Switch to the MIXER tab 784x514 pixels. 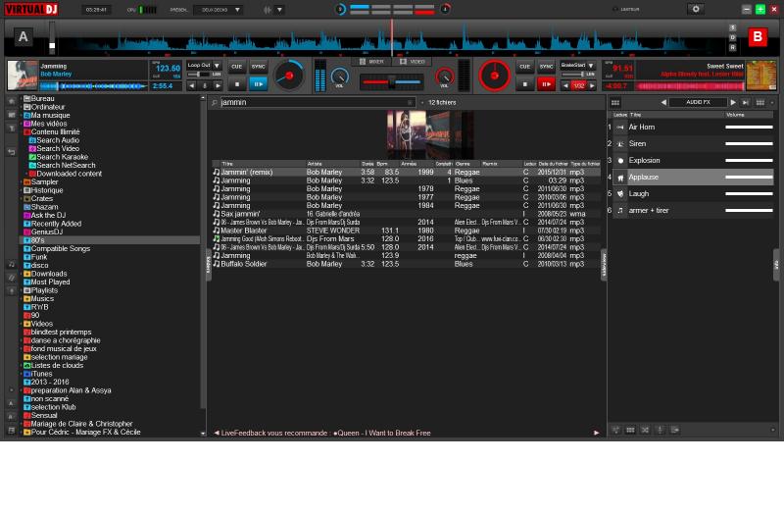point(371,61)
